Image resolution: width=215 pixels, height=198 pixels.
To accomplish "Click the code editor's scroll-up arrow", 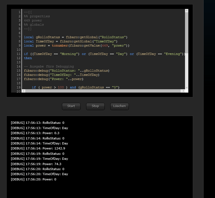I will [x=187, y=11].
